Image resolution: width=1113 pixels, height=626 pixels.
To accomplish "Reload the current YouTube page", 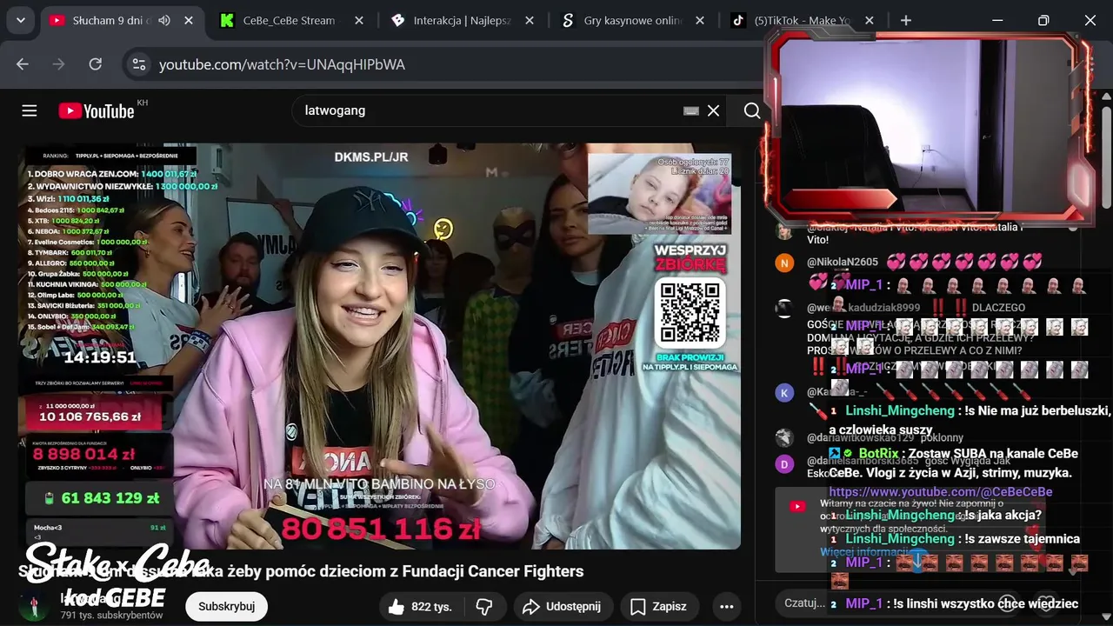I will coord(96,64).
